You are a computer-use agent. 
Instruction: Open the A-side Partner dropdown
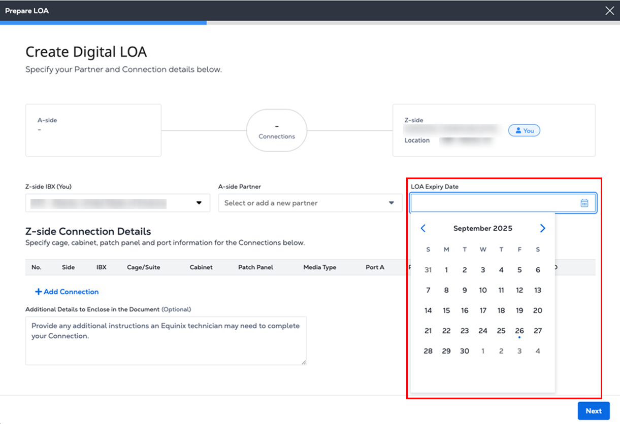click(391, 203)
